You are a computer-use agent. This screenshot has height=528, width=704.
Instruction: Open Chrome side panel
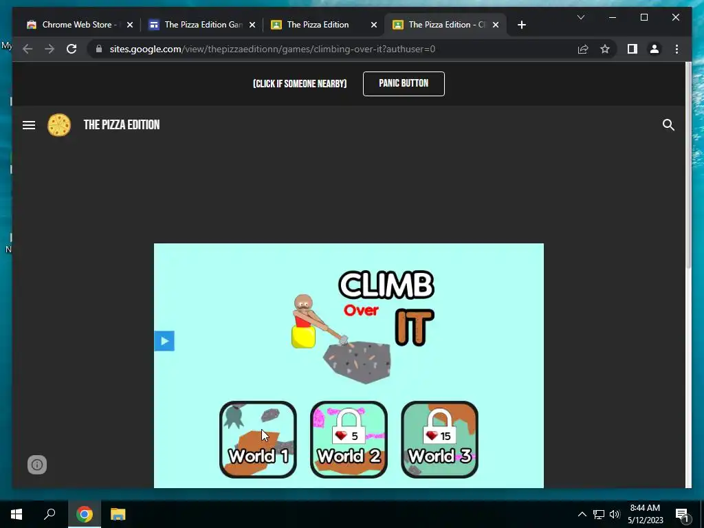point(632,49)
